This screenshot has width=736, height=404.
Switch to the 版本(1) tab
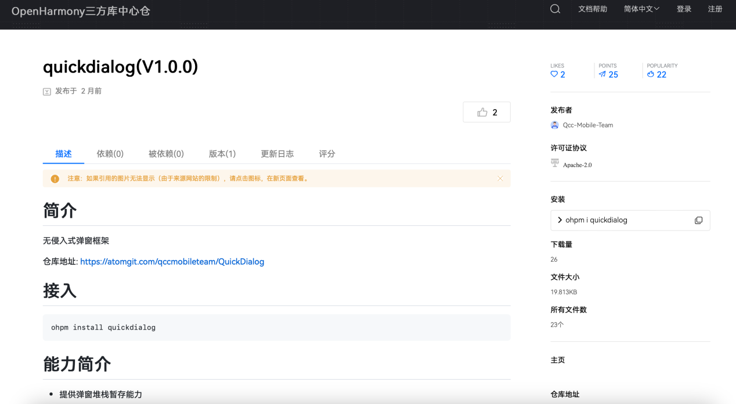click(222, 154)
